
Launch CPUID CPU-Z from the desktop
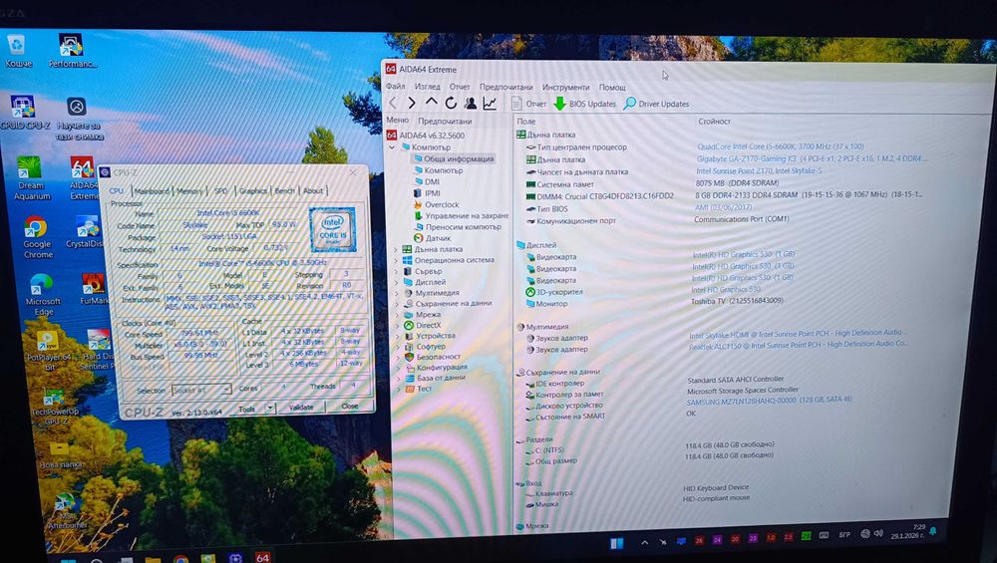24,113
